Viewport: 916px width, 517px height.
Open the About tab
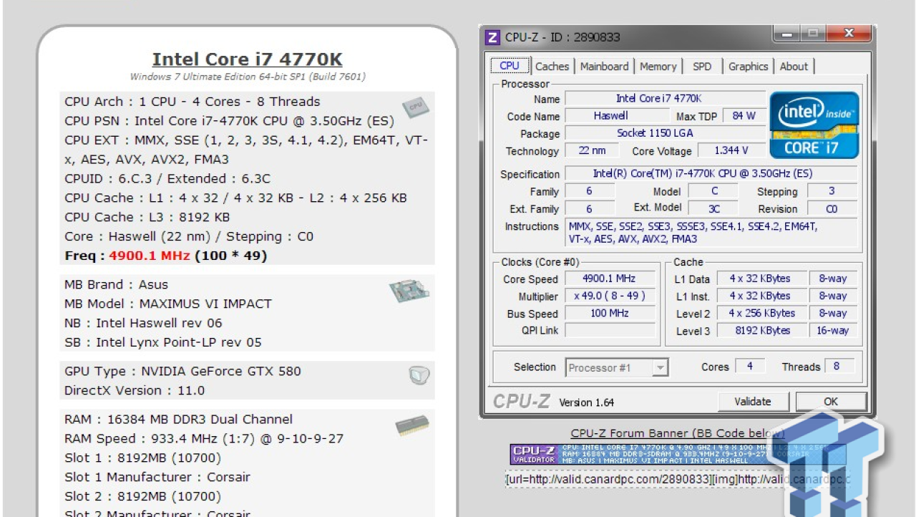point(794,67)
